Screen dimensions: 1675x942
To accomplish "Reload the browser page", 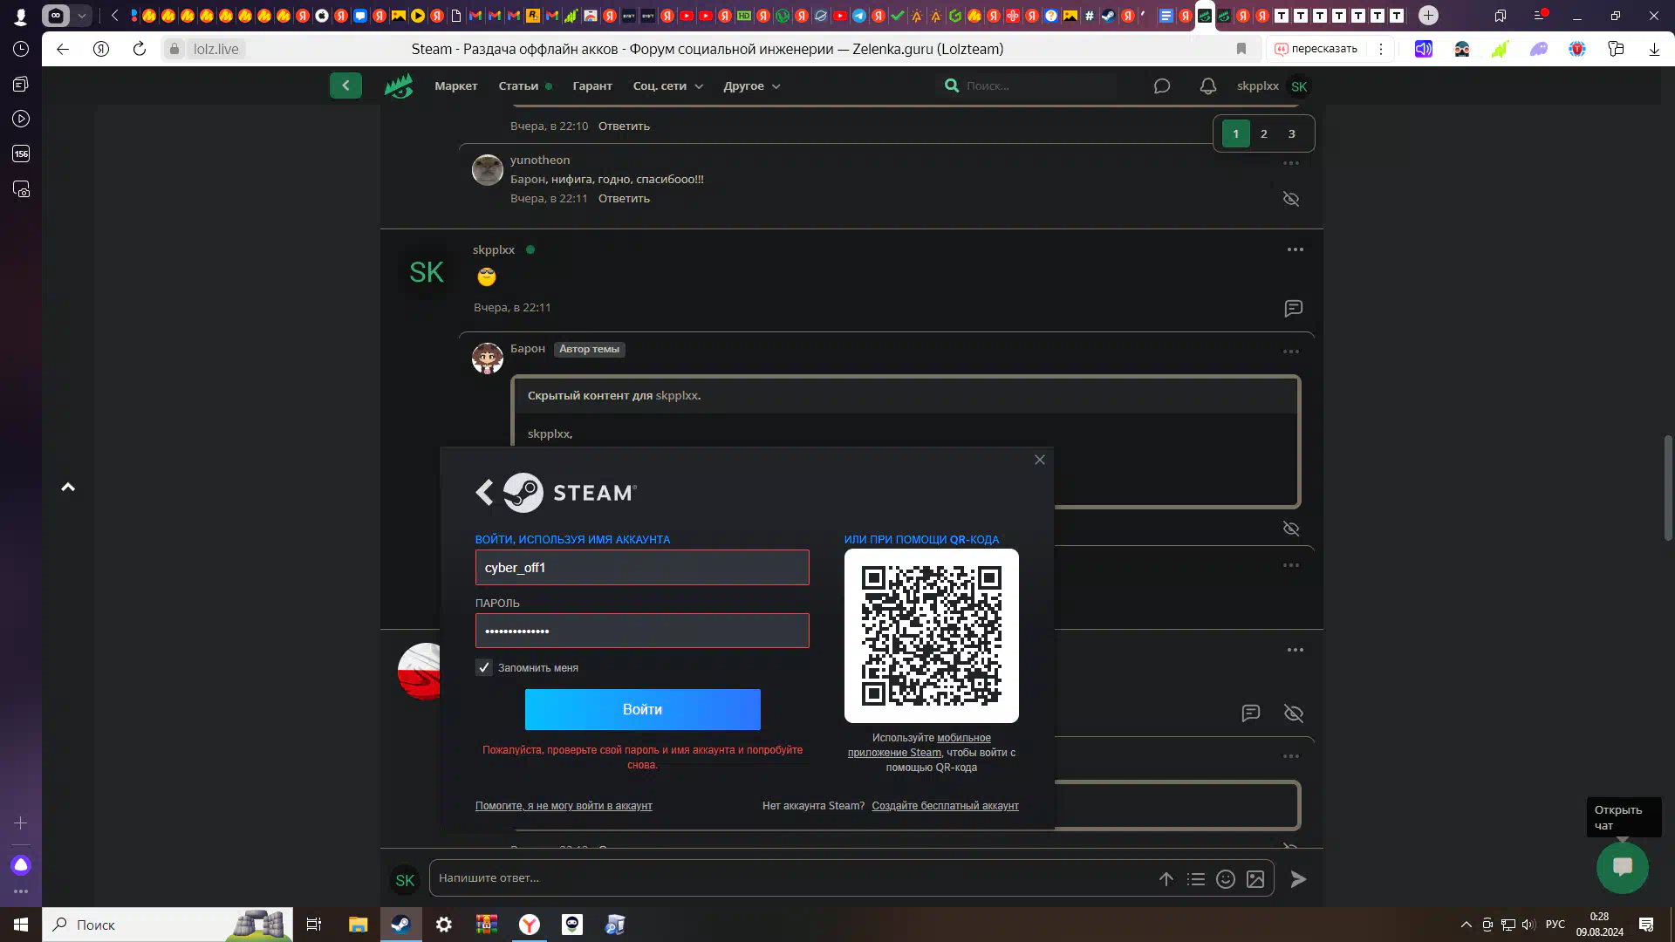I will coord(139,49).
